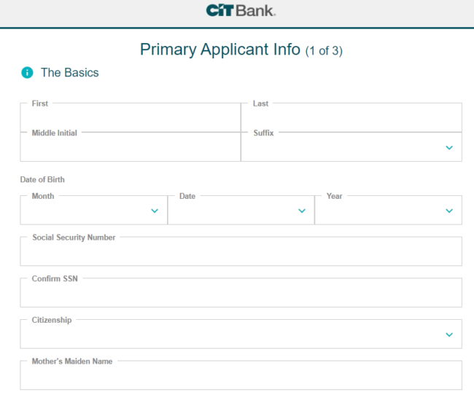
Task: Click The Basics section heading
Action: 70,73
